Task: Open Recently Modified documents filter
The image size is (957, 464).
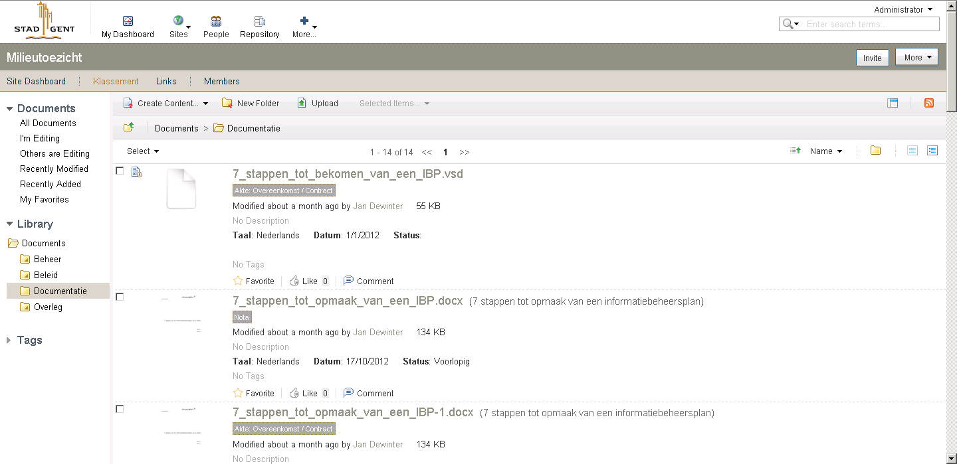Action: tap(54, 169)
